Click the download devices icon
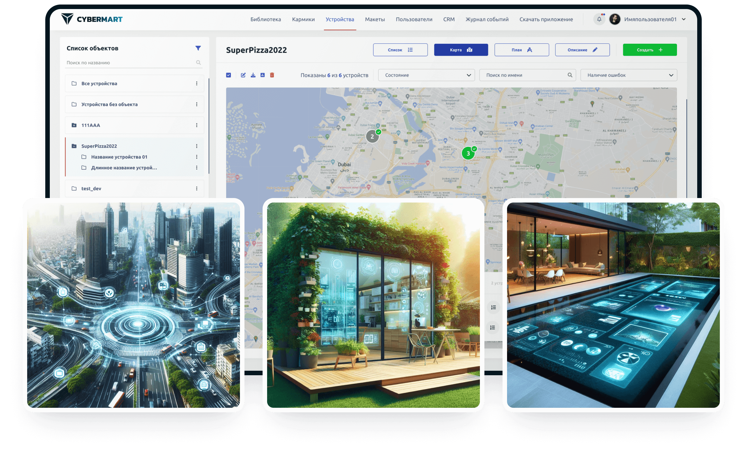Image resolution: width=747 pixels, height=453 pixels. 253,75
